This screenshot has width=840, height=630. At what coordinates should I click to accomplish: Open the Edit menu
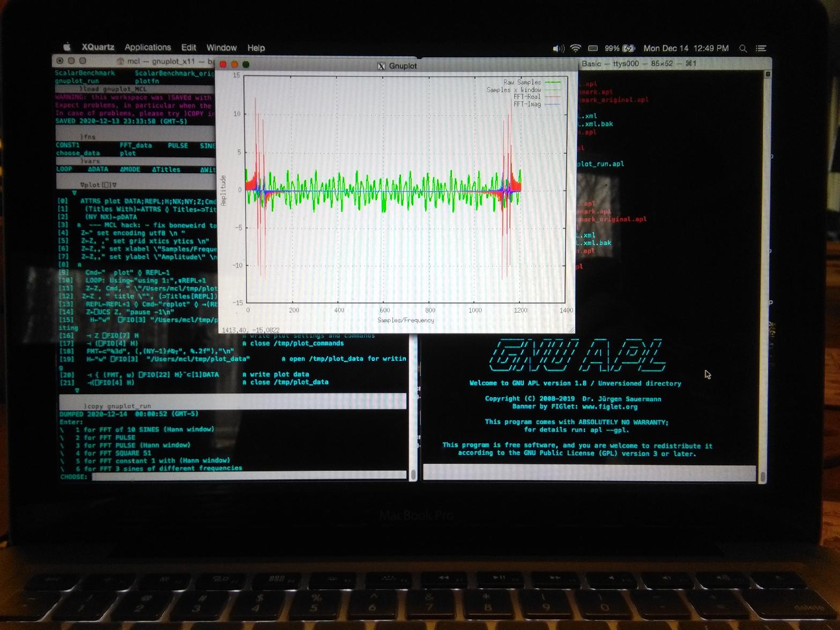pos(189,48)
